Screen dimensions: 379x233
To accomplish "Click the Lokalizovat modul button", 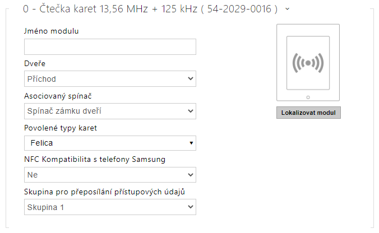I will (308, 113).
